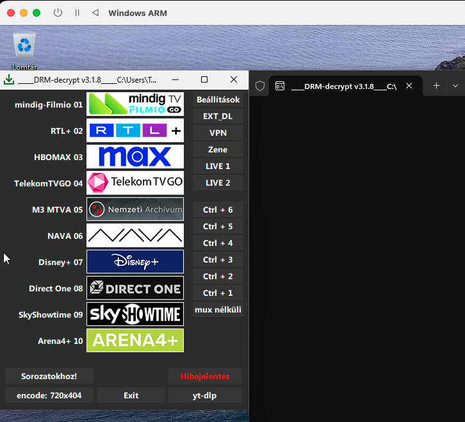Click the terminal icon on the DRM-decrypt tab
The image size is (465, 422).
tap(280, 86)
